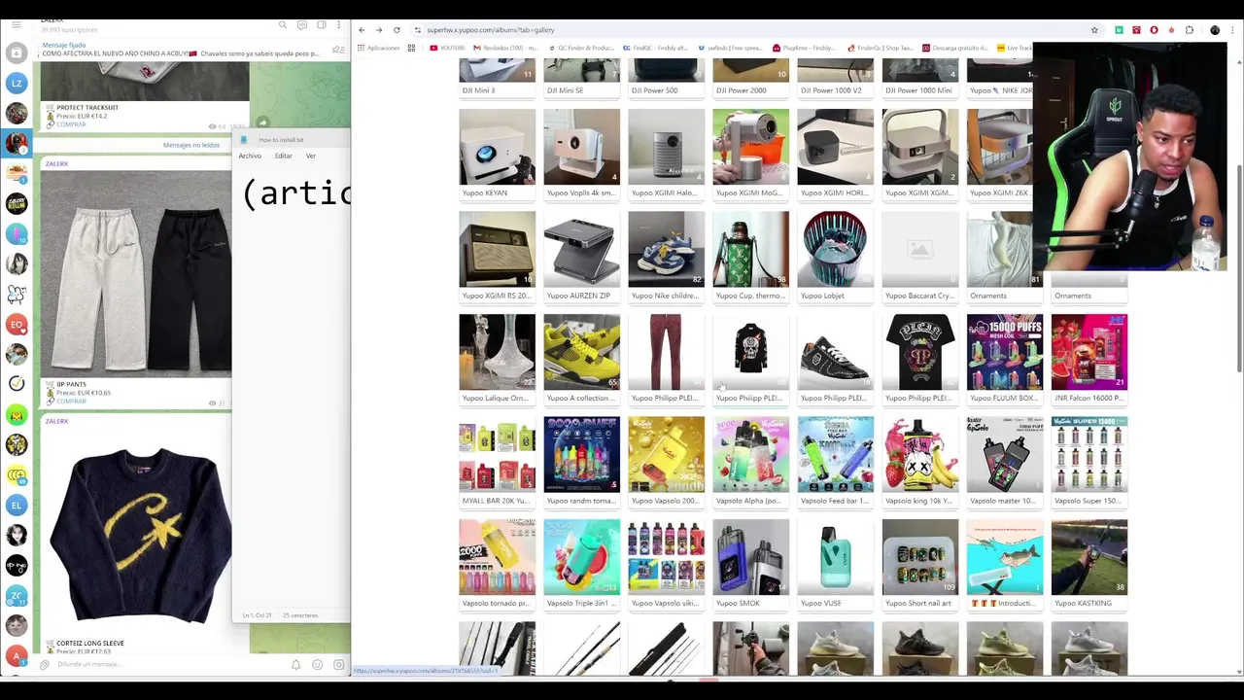The image size is (1244, 700).
Task: Open the pinned messages list icon
Action: tap(338, 50)
